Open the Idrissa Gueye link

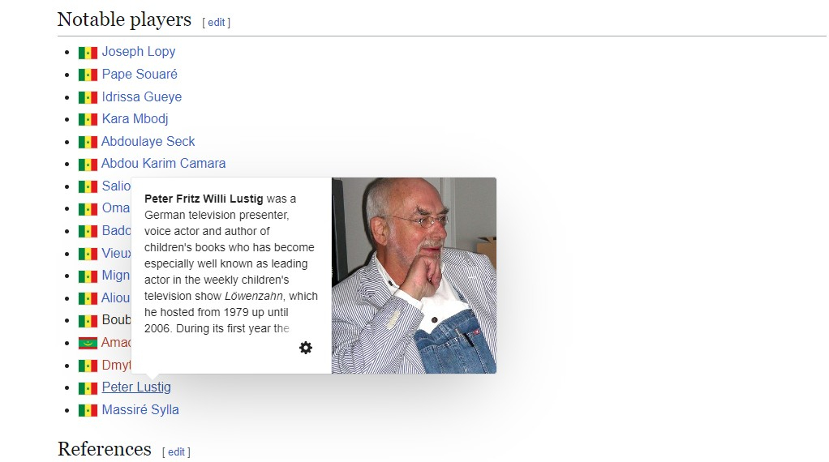coord(142,97)
